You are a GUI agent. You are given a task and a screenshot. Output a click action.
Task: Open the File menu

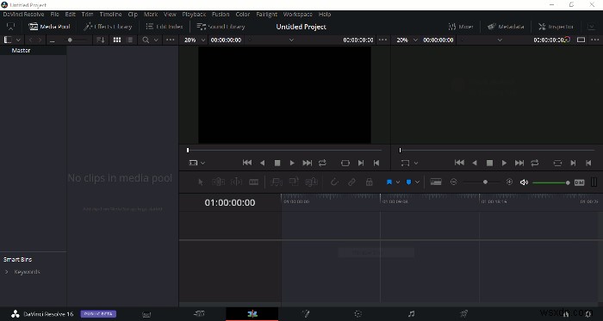(x=54, y=15)
